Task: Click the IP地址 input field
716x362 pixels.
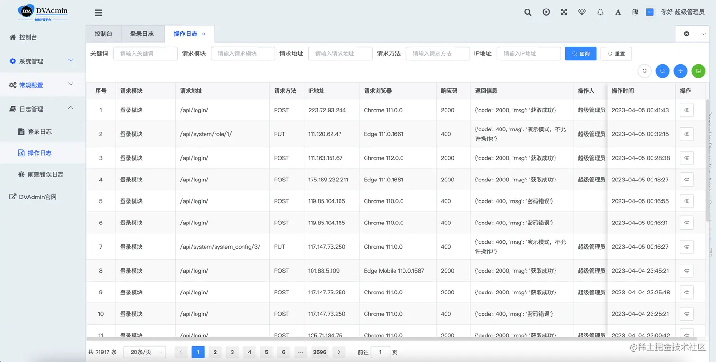Action: pos(529,53)
